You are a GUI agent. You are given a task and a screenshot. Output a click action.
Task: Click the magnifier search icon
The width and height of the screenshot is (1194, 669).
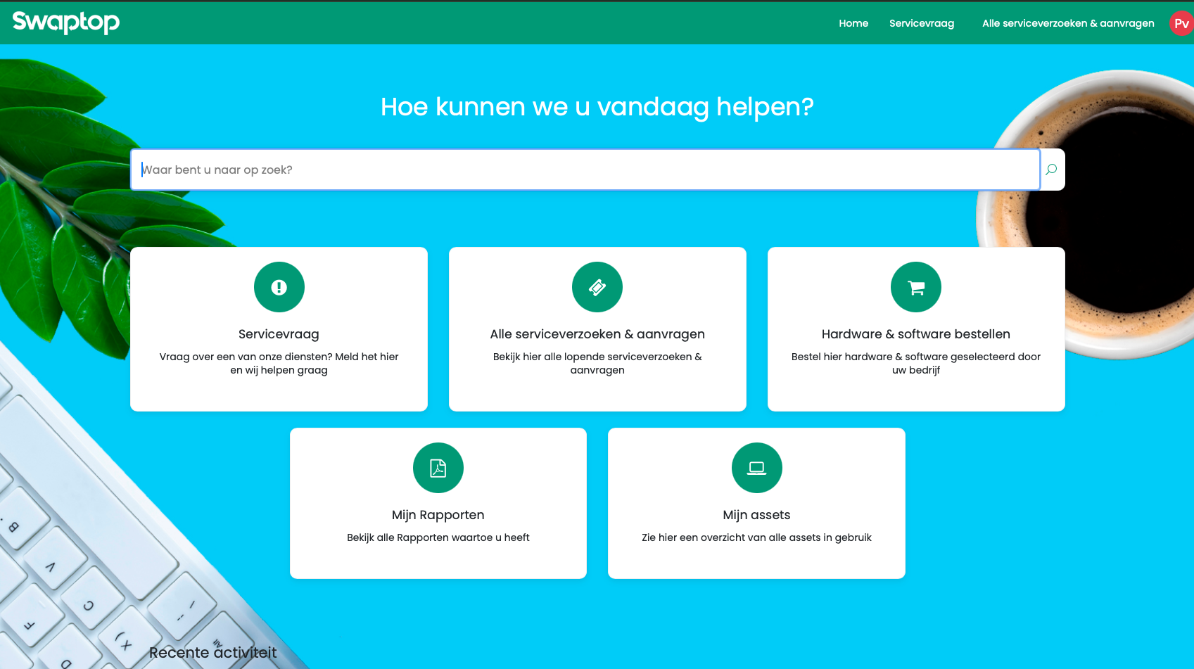click(1051, 170)
